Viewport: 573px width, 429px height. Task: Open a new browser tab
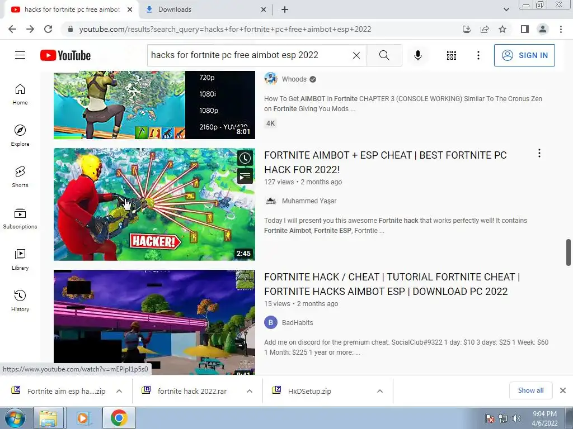(285, 10)
